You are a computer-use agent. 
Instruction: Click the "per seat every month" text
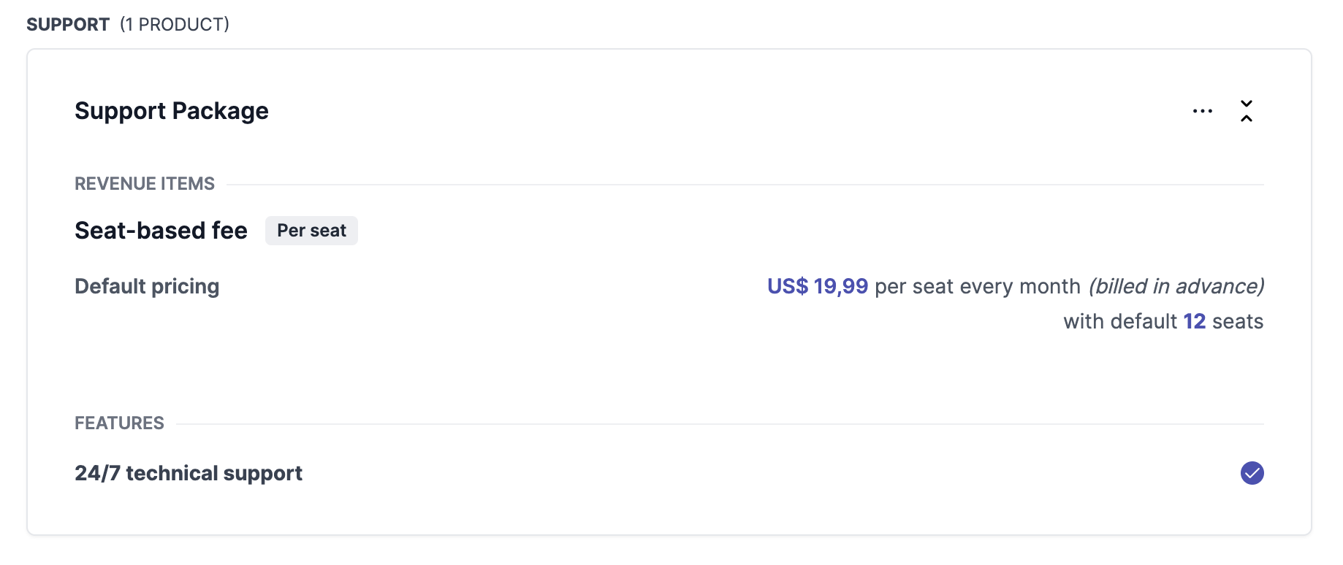[x=977, y=286]
